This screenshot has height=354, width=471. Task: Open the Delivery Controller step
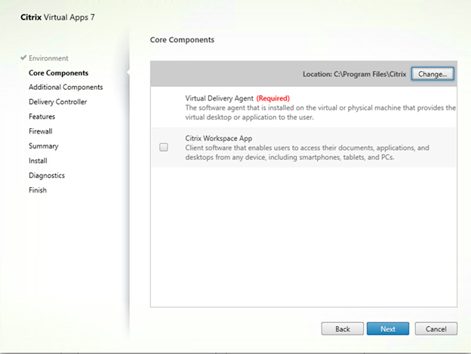57,102
